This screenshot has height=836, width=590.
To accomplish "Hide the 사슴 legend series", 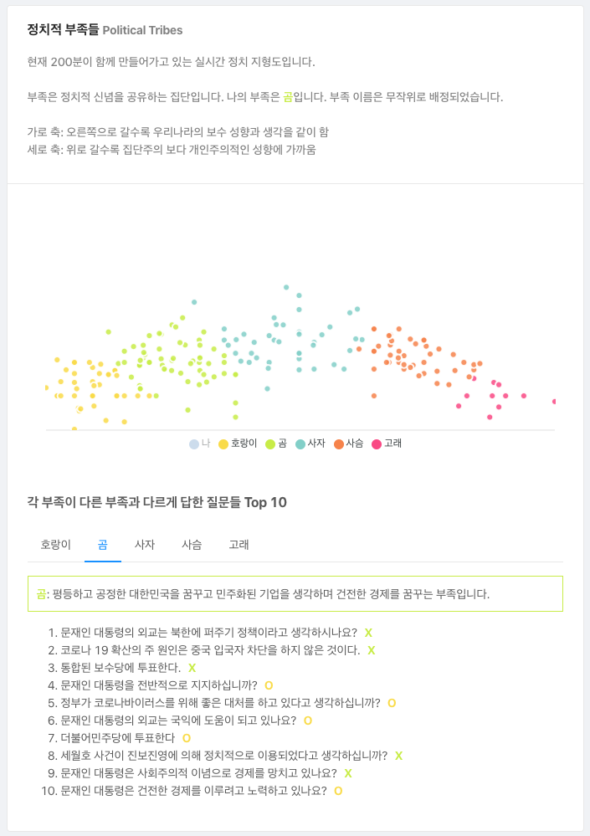I will pyautogui.click(x=349, y=444).
